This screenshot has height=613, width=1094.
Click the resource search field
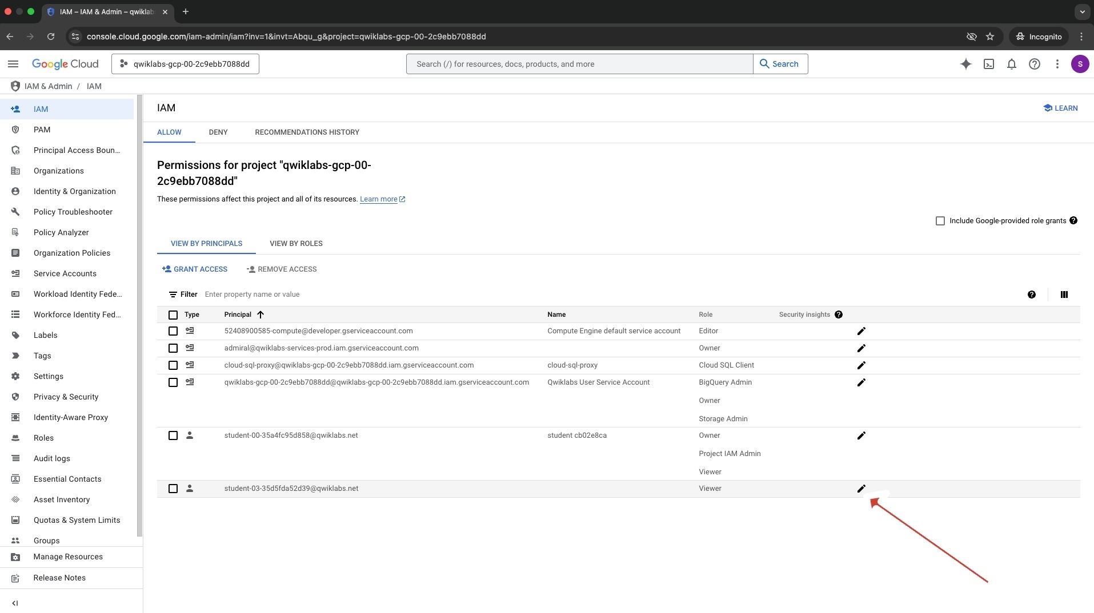(579, 64)
